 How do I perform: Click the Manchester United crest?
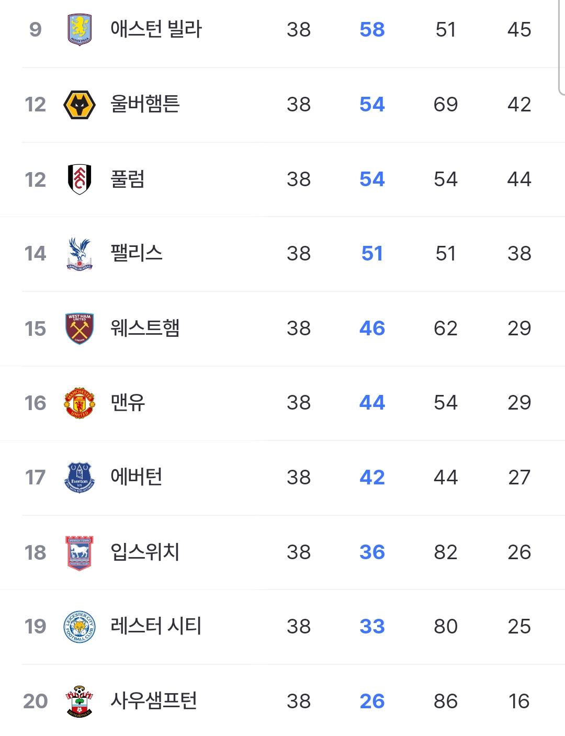pos(79,403)
